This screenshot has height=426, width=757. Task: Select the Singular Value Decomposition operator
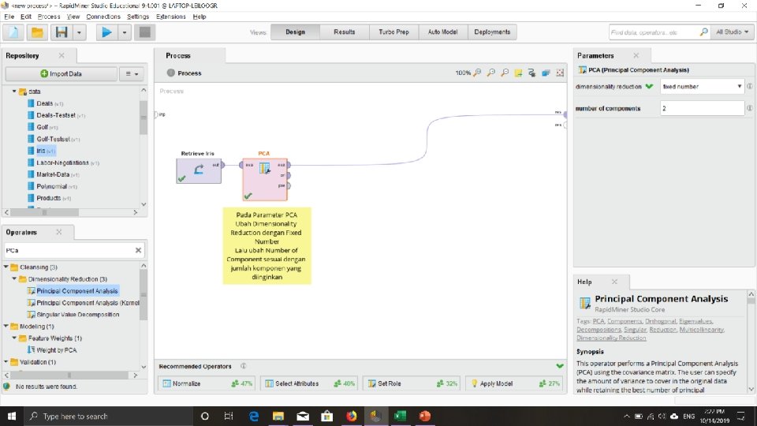73,315
